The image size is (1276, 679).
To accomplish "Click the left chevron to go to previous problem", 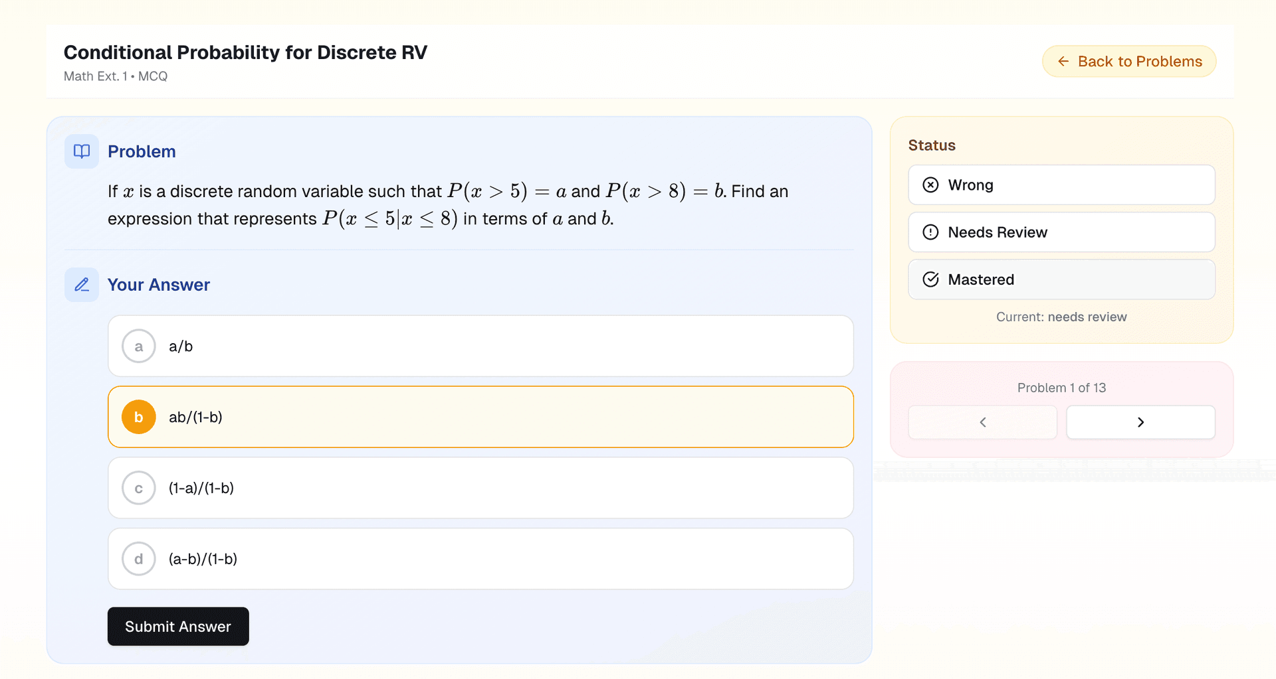I will tap(982, 422).
